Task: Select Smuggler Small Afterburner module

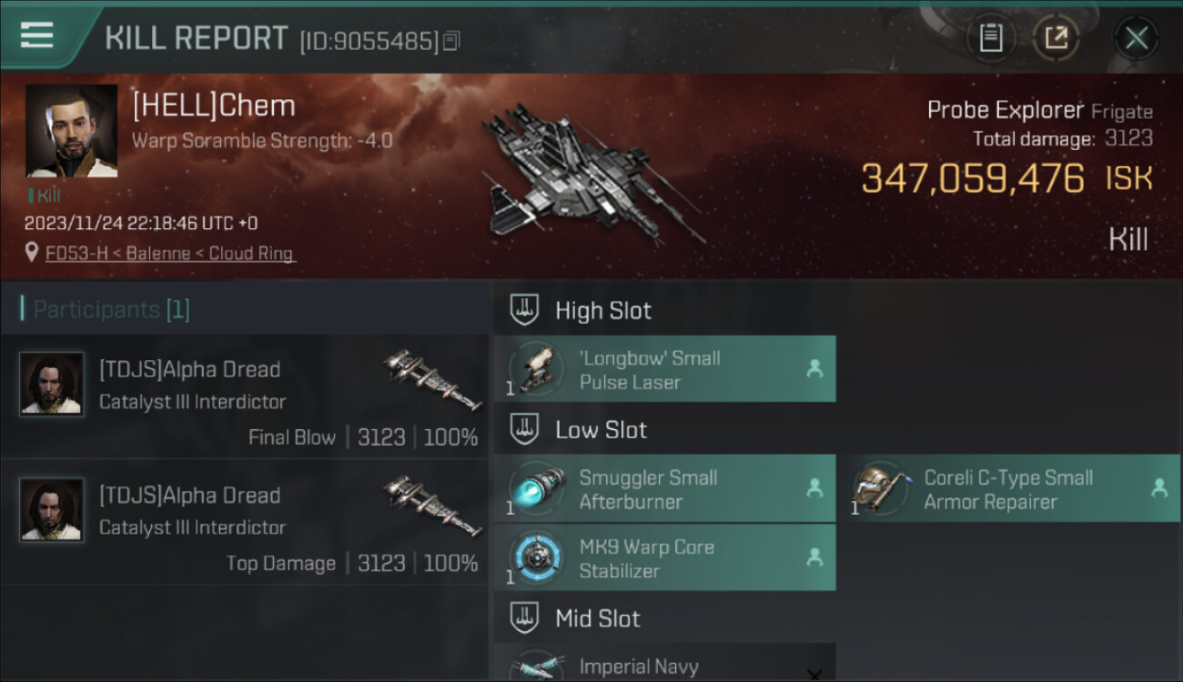Action: click(664, 488)
